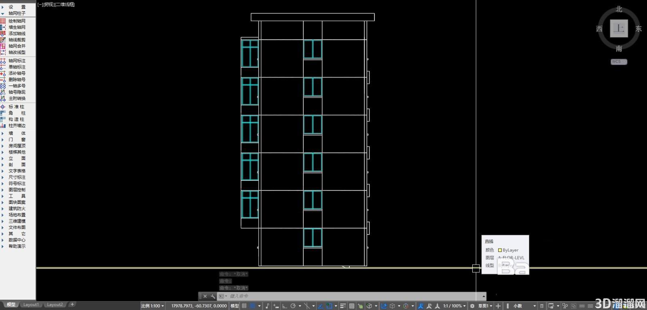Toggle object snap tracking in status bar
The image size is (647, 310).
coord(321,306)
